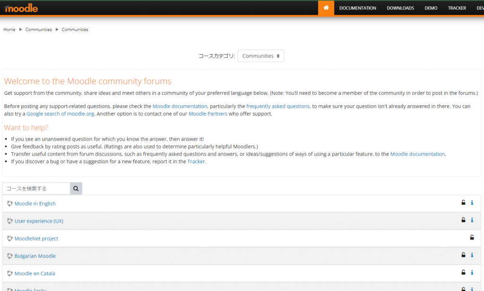The width and height of the screenshot is (484, 291).
Task: Show the info icon for Moodle en Català
Action: pyautogui.click(x=472, y=272)
